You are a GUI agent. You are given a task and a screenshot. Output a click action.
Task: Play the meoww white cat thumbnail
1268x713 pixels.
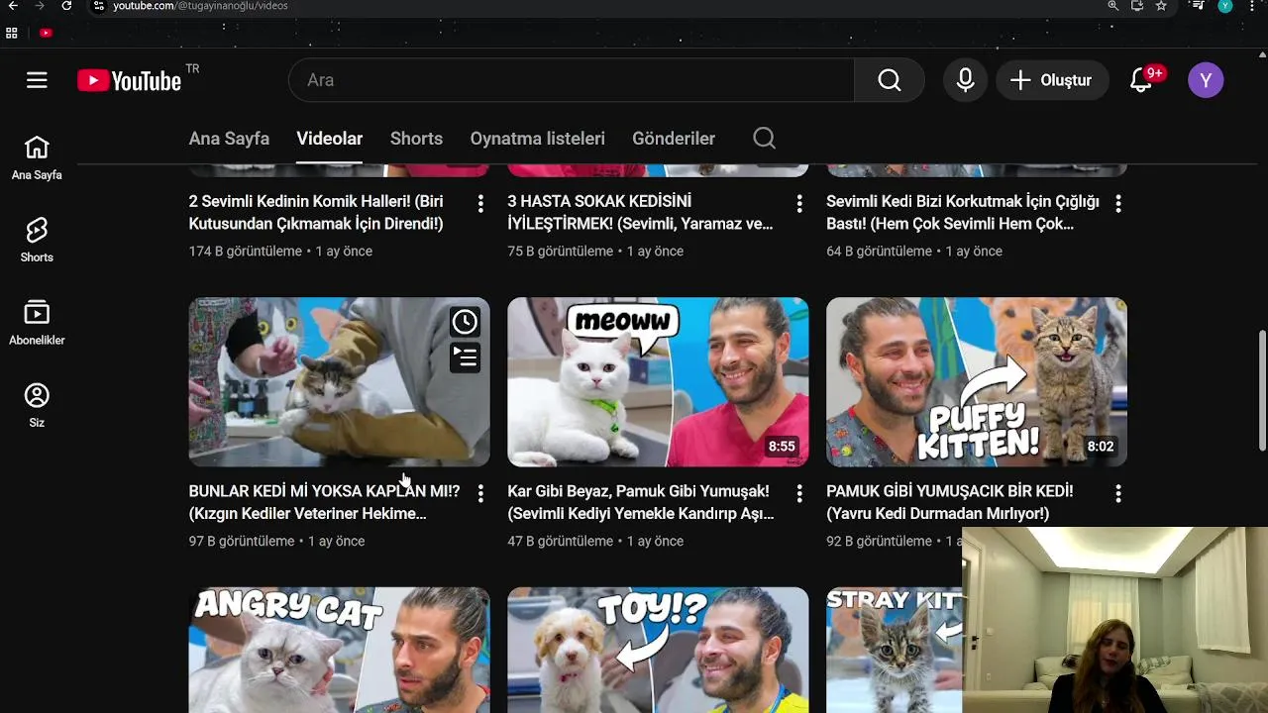658,381
